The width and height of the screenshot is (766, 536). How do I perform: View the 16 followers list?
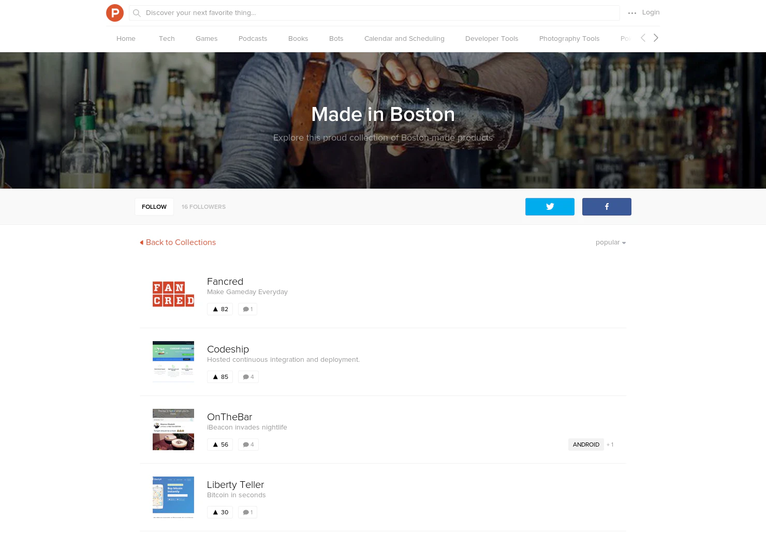(203, 207)
